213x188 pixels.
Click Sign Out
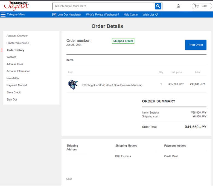point(12,99)
